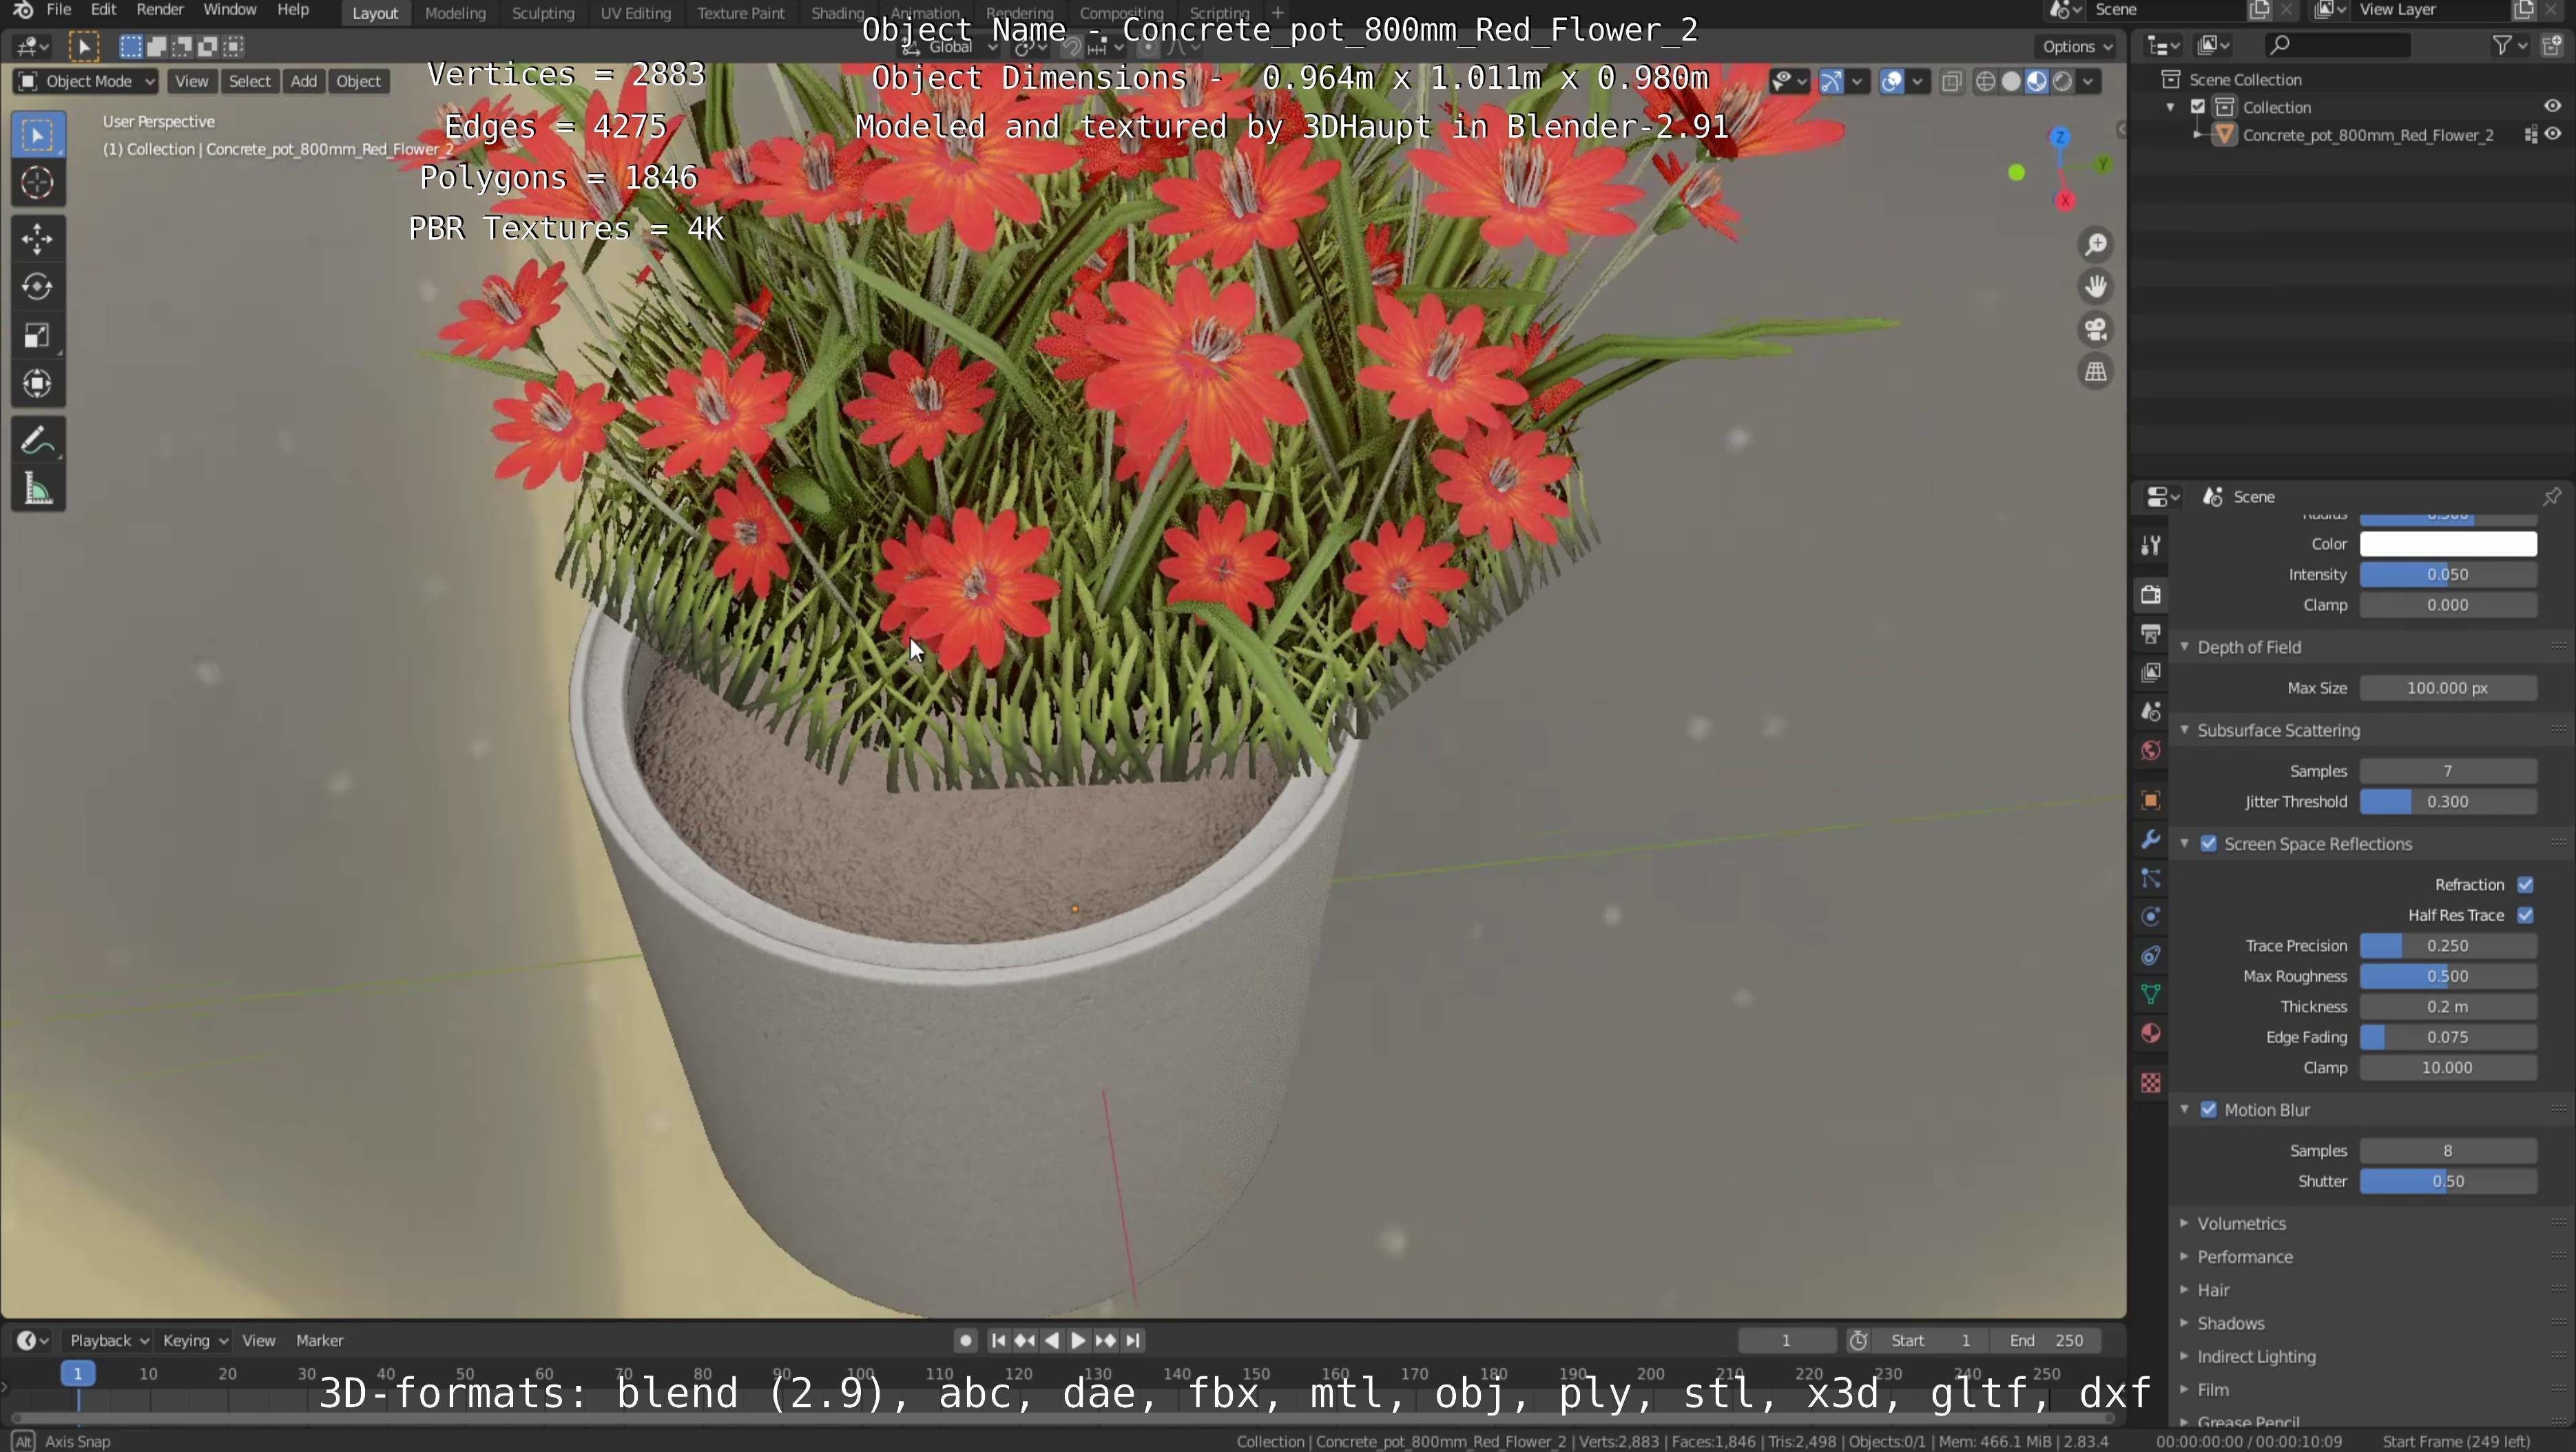Select the Measure tool
The height and width of the screenshot is (1452, 2576).
pos(38,489)
